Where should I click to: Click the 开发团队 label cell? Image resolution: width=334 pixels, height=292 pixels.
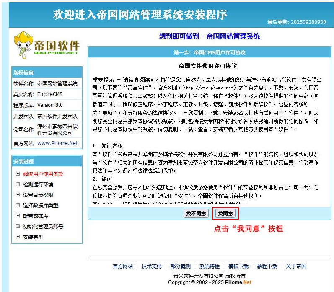23,116
